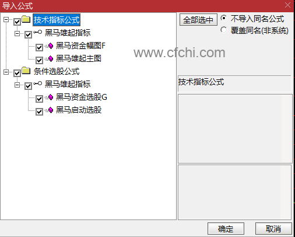This screenshot has height=237, width=295.
Task: Click the yellow folder icon beside 条件选股公式
Action: pyautogui.click(x=26, y=71)
